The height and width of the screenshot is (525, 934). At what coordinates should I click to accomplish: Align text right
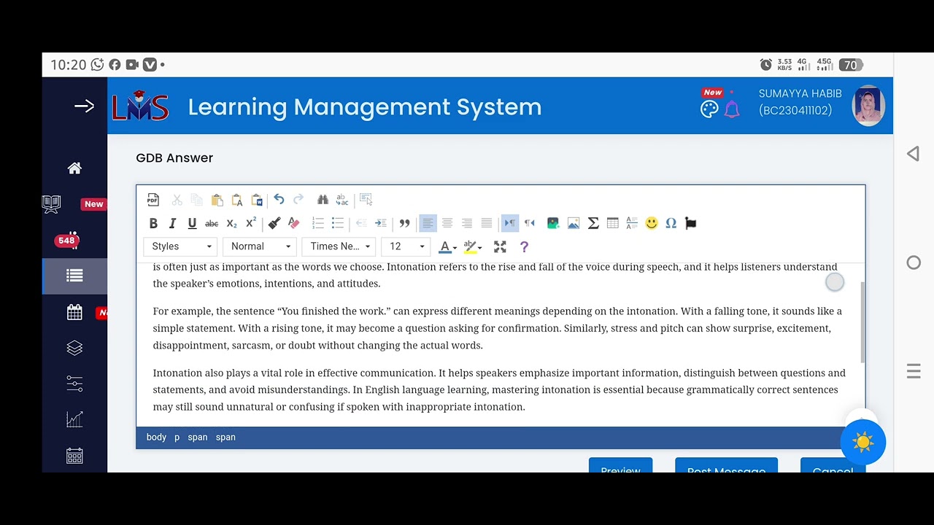click(x=467, y=223)
